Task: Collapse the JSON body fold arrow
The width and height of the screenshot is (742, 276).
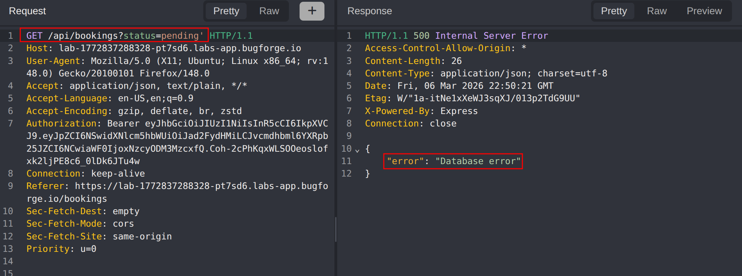Action: click(x=357, y=150)
